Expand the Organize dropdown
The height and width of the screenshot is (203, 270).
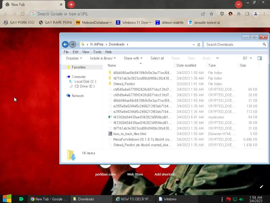pyautogui.click(x=74, y=58)
